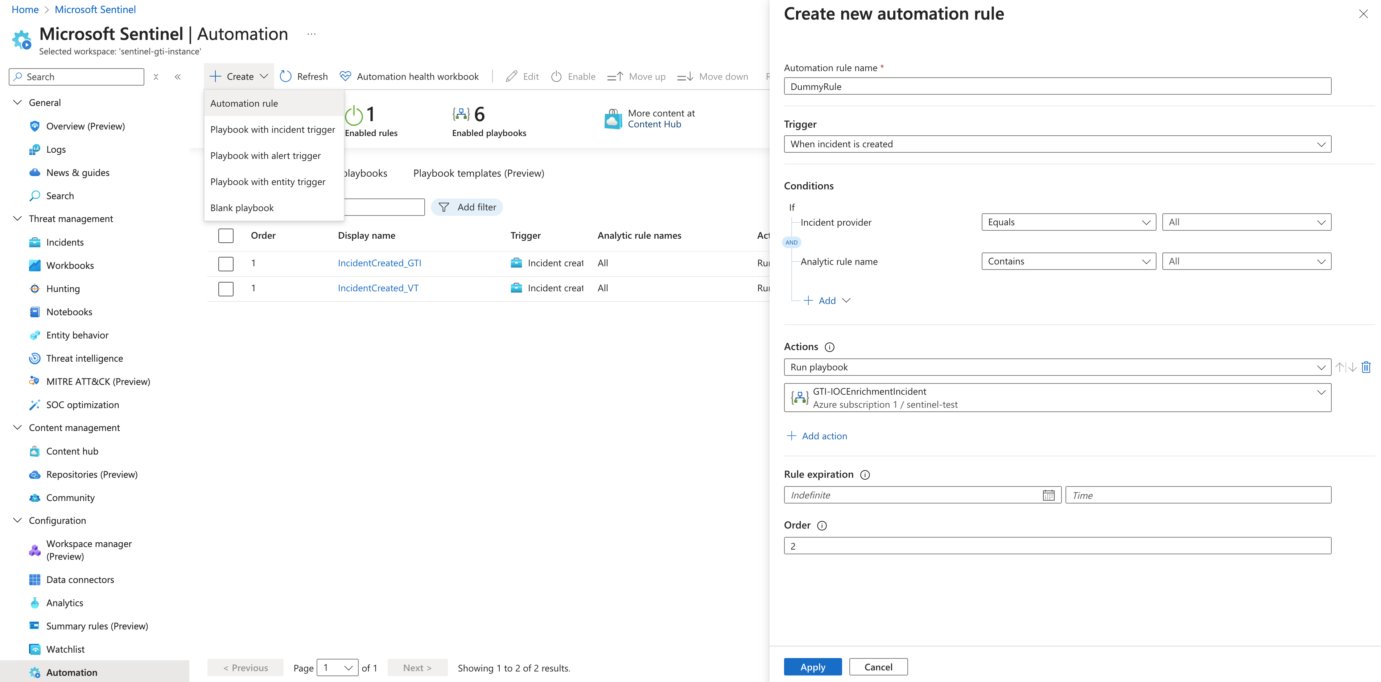
Task: Click the Data connectors grid icon
Action: click(x=35, y=580)
